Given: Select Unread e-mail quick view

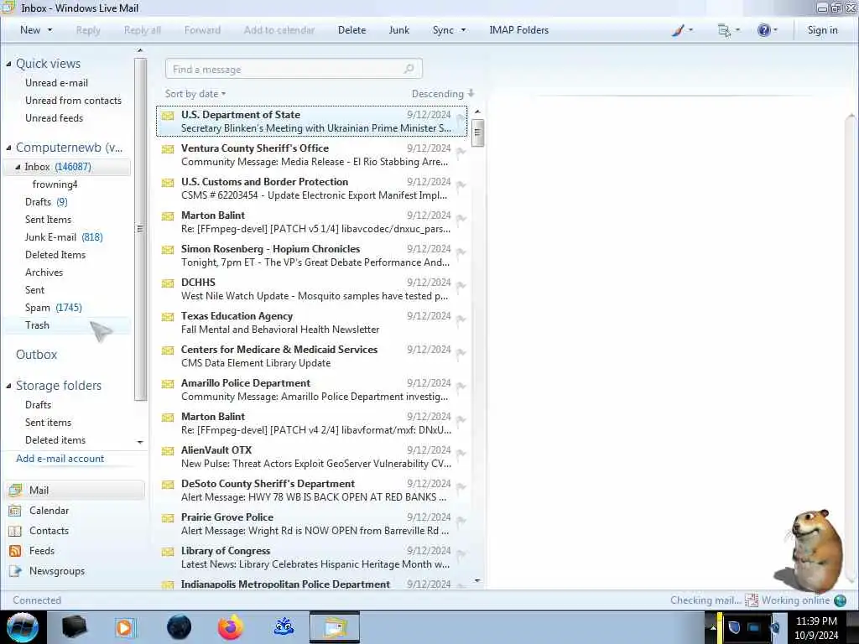Looking at the screenshot, I should coord(56,83).
